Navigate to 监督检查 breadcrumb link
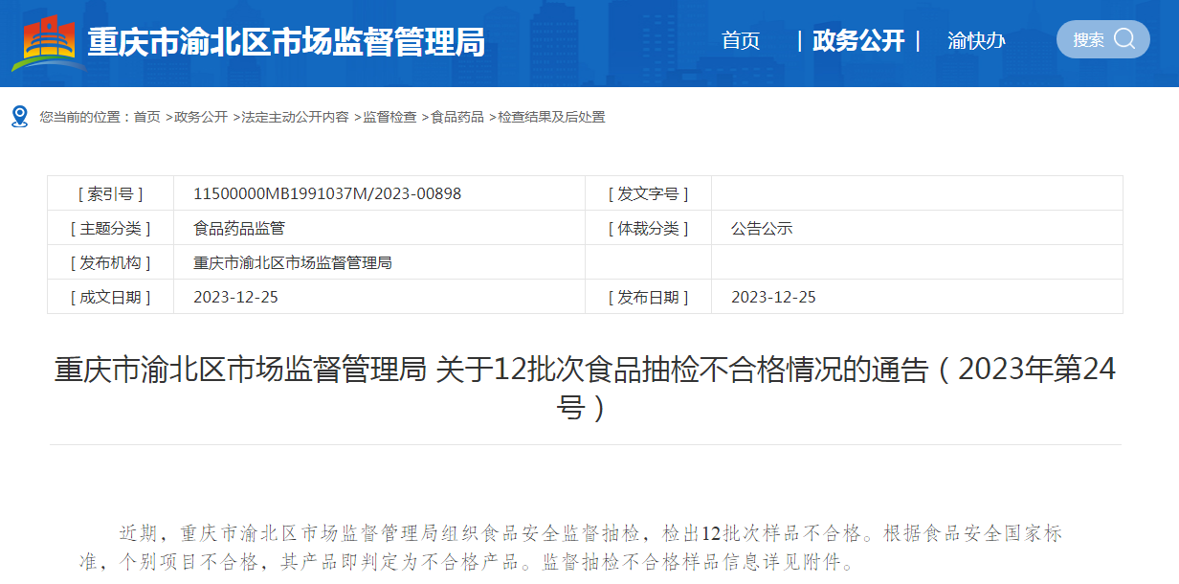This screenshot has width=1179, height=584. tap(389, 117)
